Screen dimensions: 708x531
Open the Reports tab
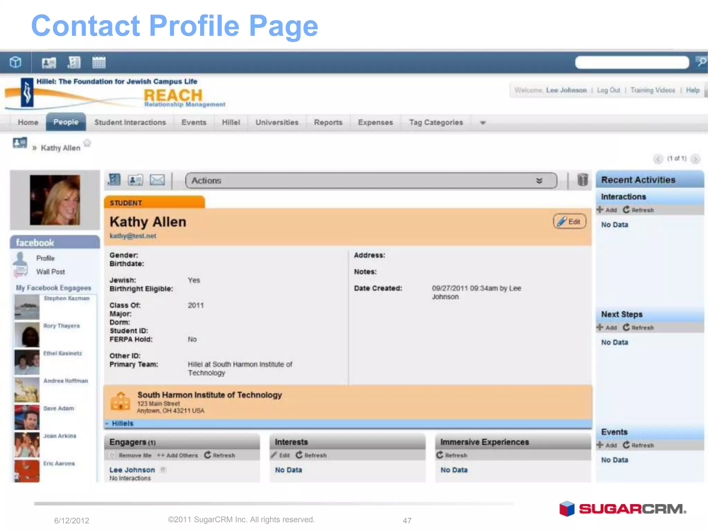click(328, 122)
